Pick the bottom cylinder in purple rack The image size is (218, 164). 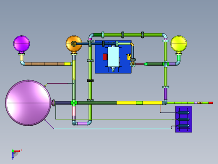(x=184, y=126)
